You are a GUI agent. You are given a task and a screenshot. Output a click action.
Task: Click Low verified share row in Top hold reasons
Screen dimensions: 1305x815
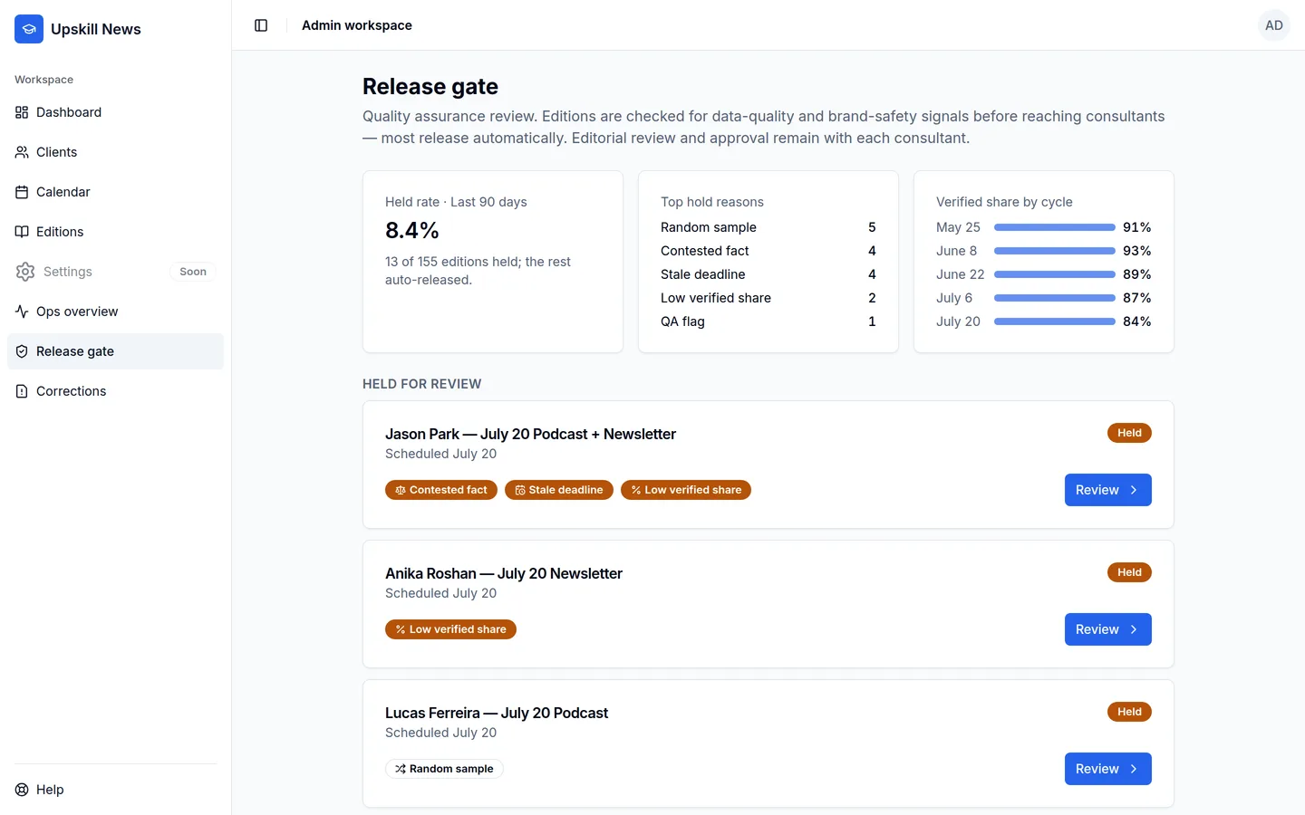coord(768,298)
